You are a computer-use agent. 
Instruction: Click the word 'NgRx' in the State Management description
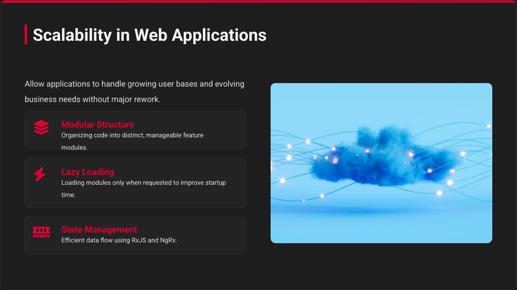coord(168,240)
